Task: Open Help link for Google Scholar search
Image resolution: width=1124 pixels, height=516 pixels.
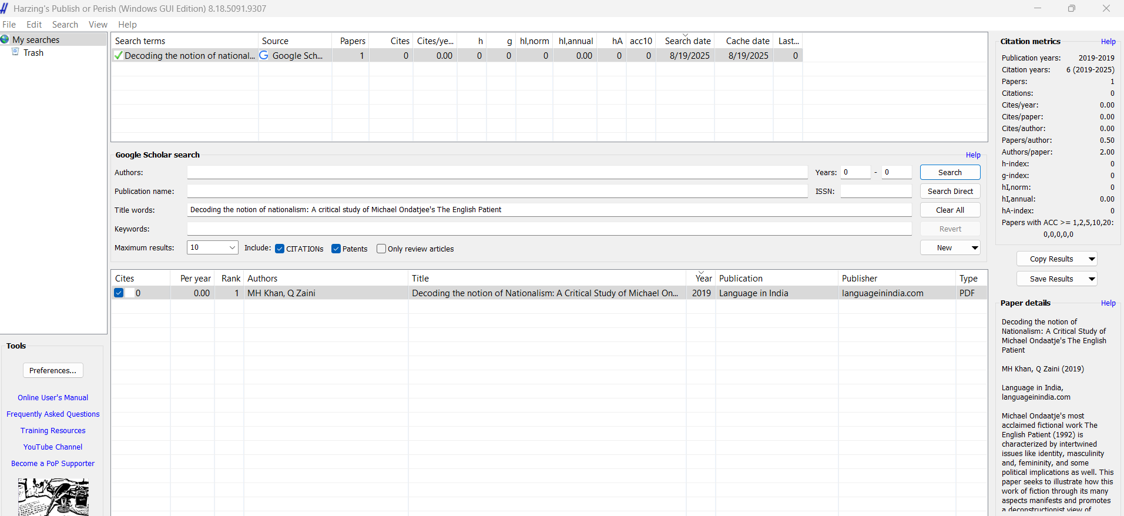Action: click(973, 155)
